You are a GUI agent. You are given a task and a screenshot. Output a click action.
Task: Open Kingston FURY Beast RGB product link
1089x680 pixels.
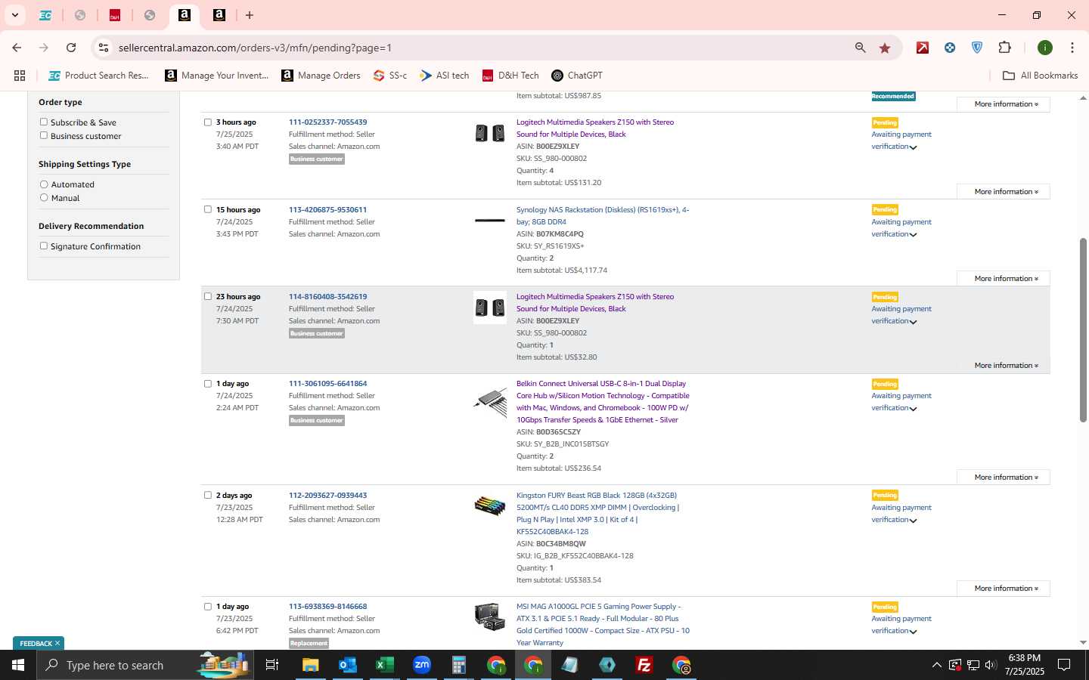(598, 513)
